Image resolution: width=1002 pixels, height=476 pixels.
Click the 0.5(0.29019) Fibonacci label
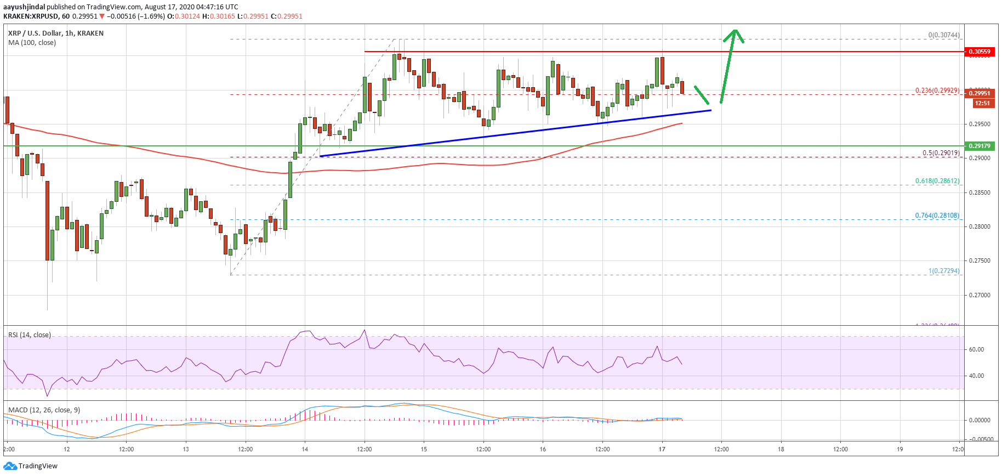pyautogui.click(x=941, y=153)
